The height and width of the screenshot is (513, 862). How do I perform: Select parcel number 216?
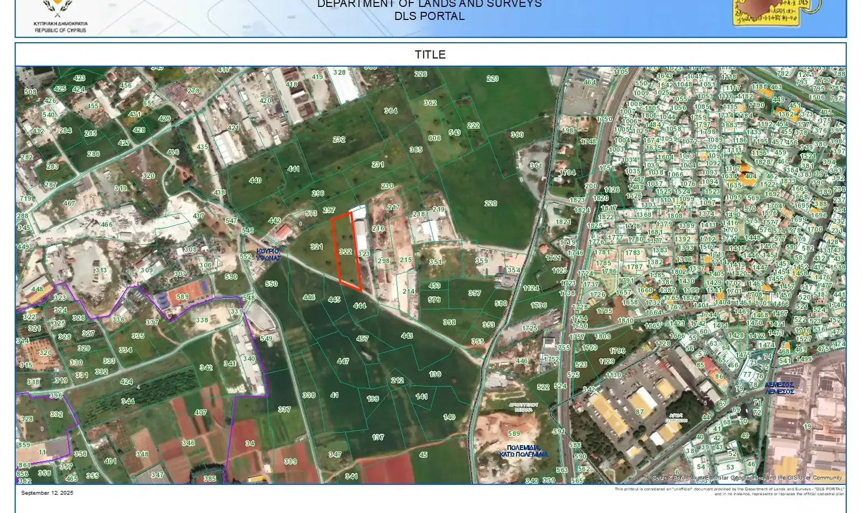(x=378, y=228)
